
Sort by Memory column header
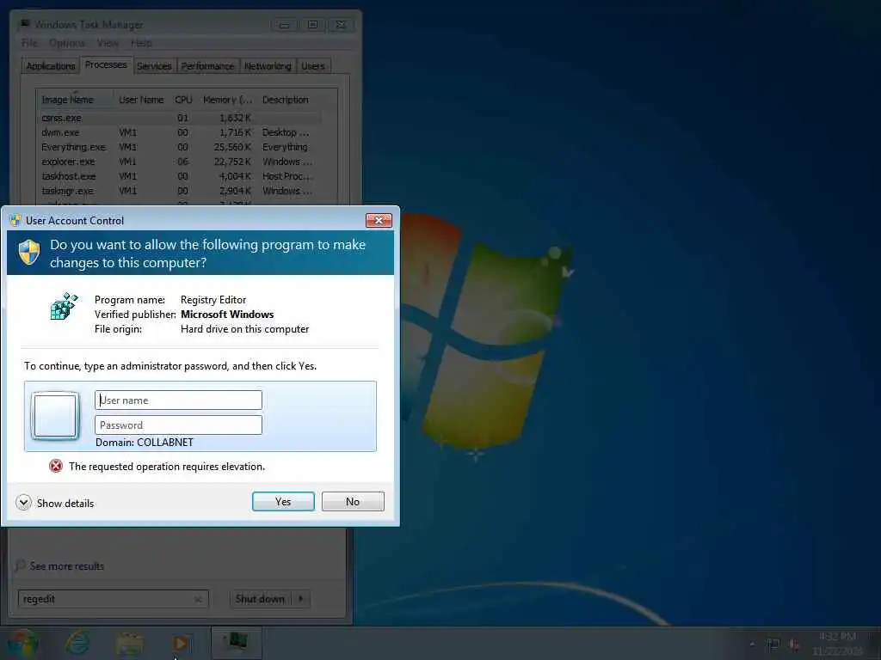(227, 100)
